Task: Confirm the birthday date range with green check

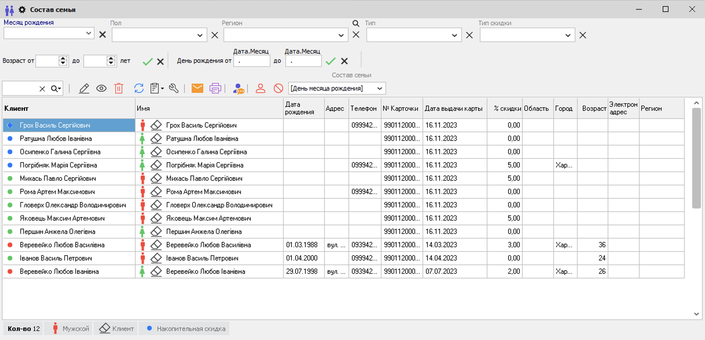Action: click(x=331, y=61)
